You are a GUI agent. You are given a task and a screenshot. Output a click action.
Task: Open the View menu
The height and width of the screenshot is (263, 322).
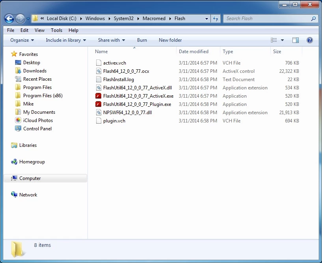tap(39, 30)
